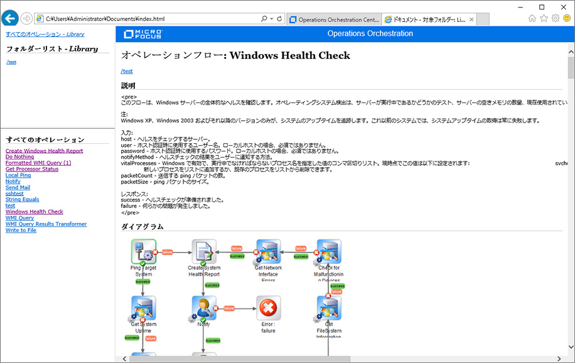Select the Get FileSystem Information icon

point(329,308)
